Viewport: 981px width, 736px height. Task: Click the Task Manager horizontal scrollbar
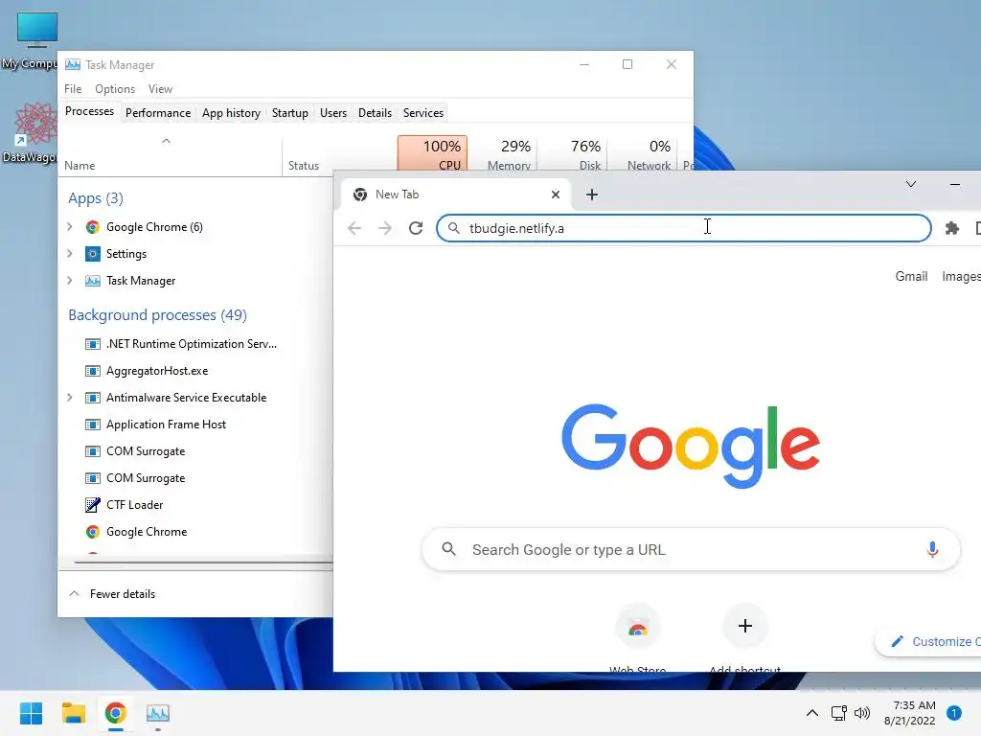pos(203,562)
